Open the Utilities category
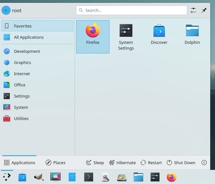The image size is (215, 184). tap(37, 118)
